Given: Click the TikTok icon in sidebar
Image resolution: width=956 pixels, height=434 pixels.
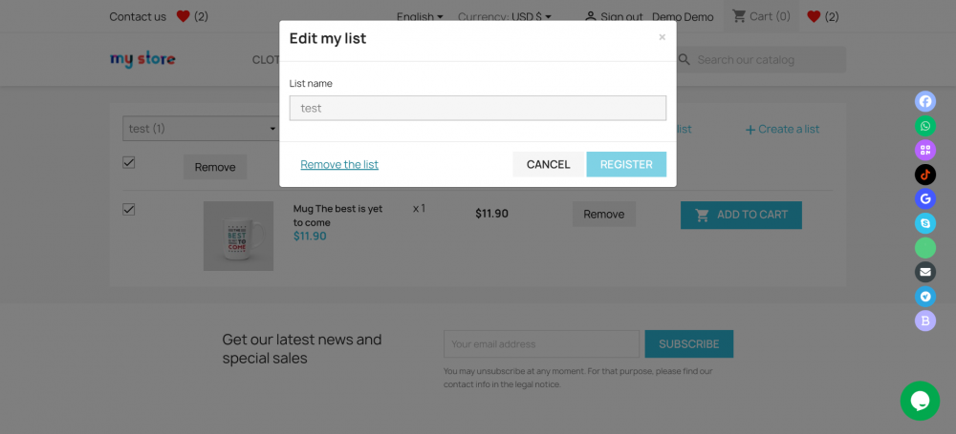Looking at the screenshot, I should pos(925,175).
